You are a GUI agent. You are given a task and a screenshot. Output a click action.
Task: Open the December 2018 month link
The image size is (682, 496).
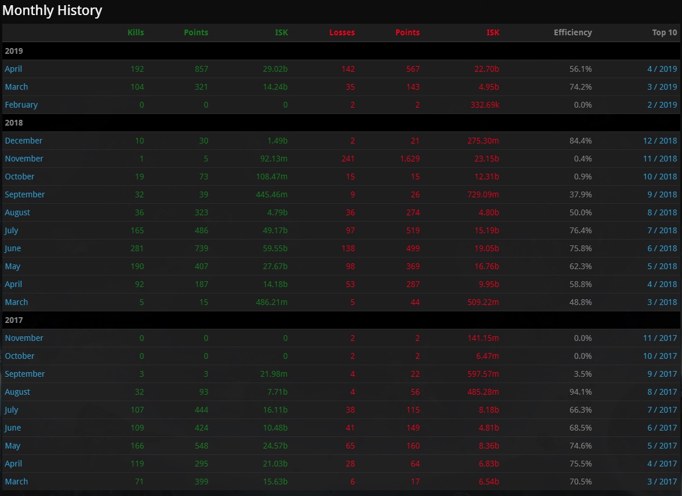pos(24,141)
